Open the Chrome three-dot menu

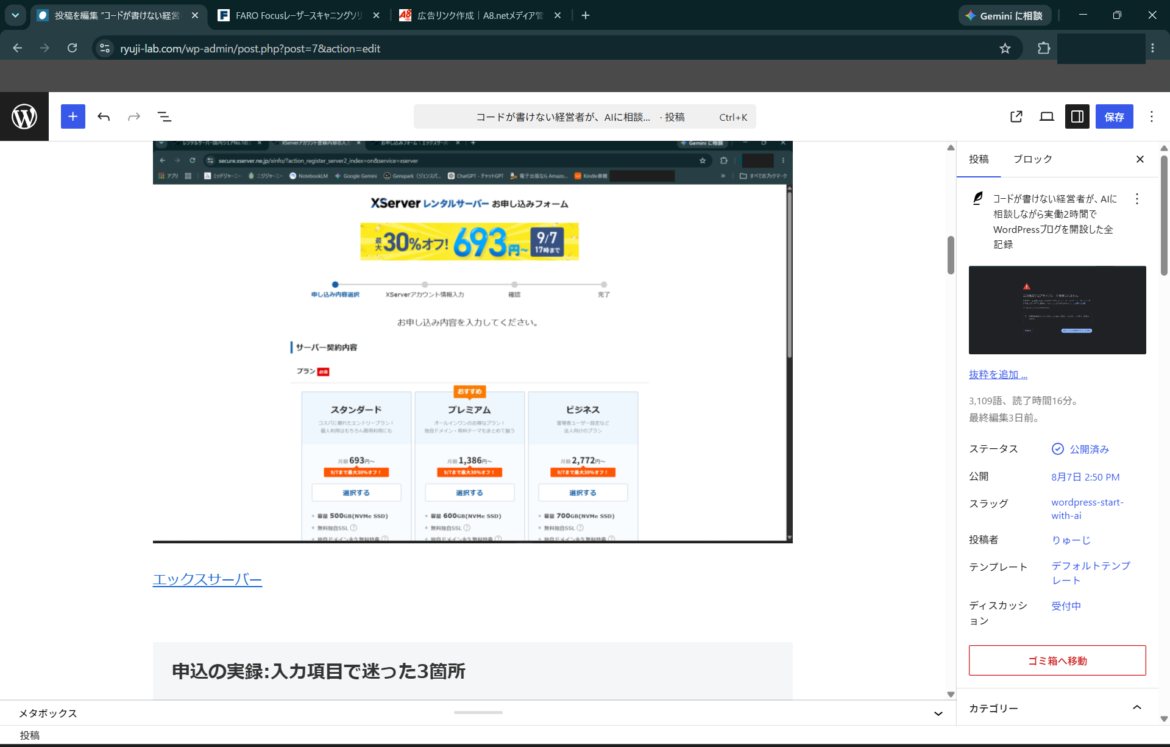coord(1152,48)
